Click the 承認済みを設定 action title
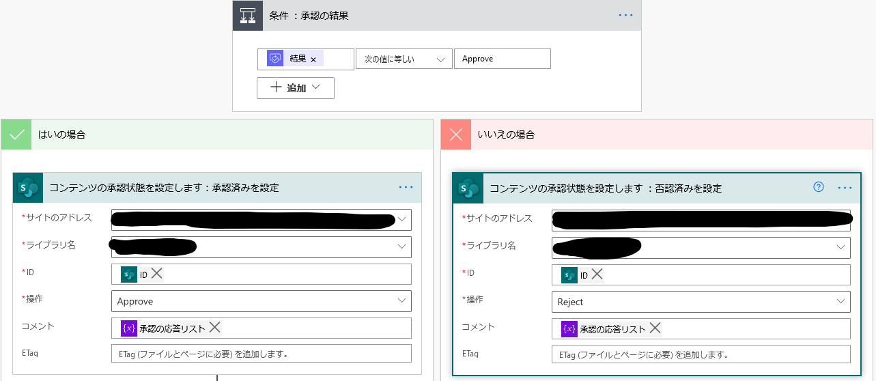The image size is (876, 381). pyautogui.click(x=165, y=188)
